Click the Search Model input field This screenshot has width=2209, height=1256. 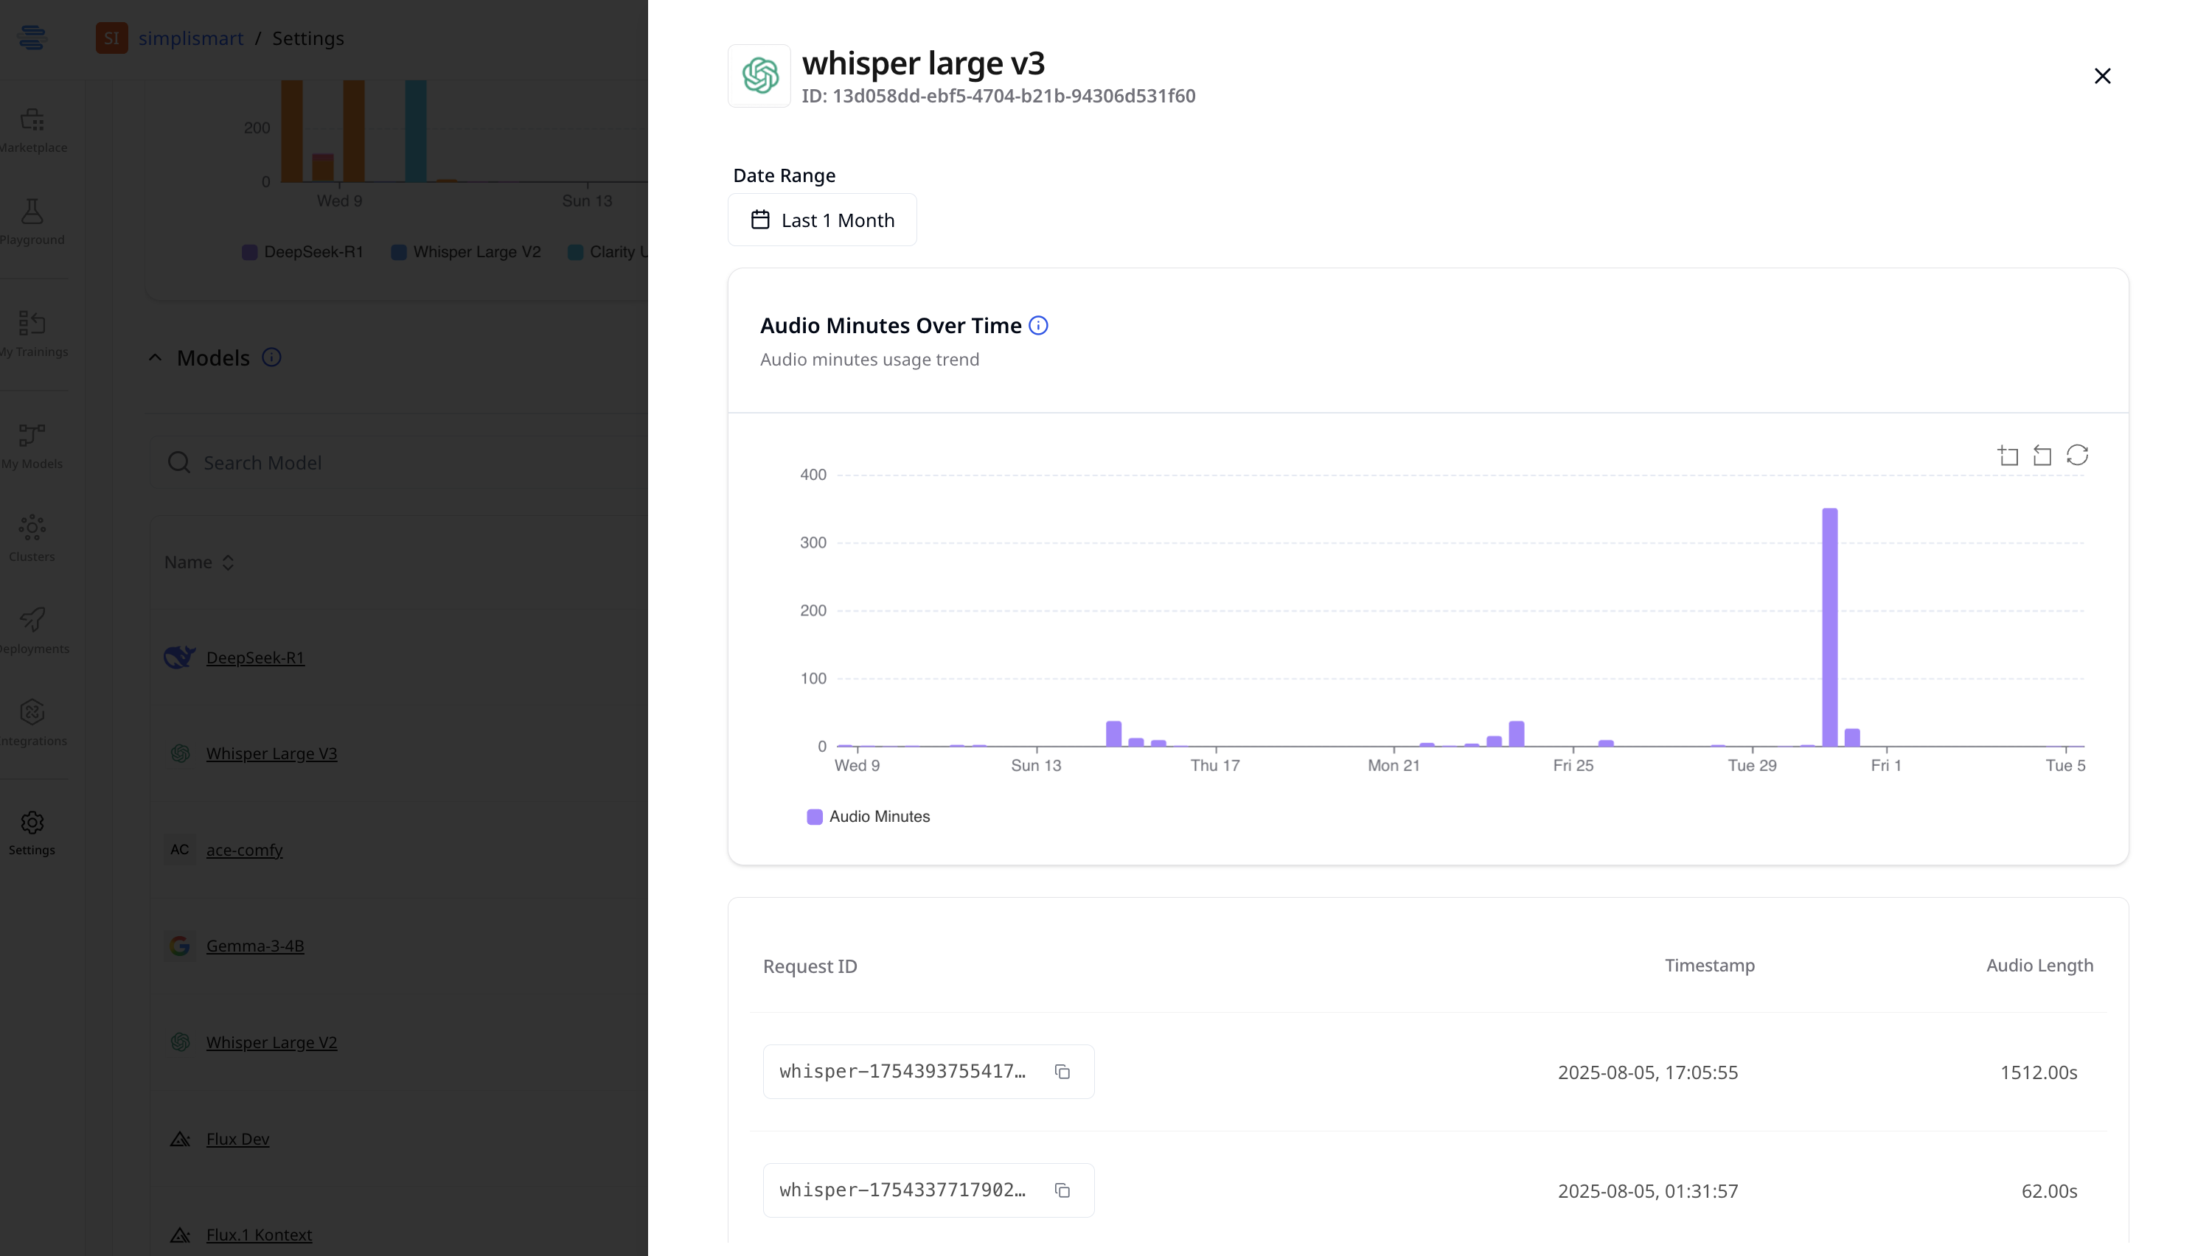coord(400,463)
